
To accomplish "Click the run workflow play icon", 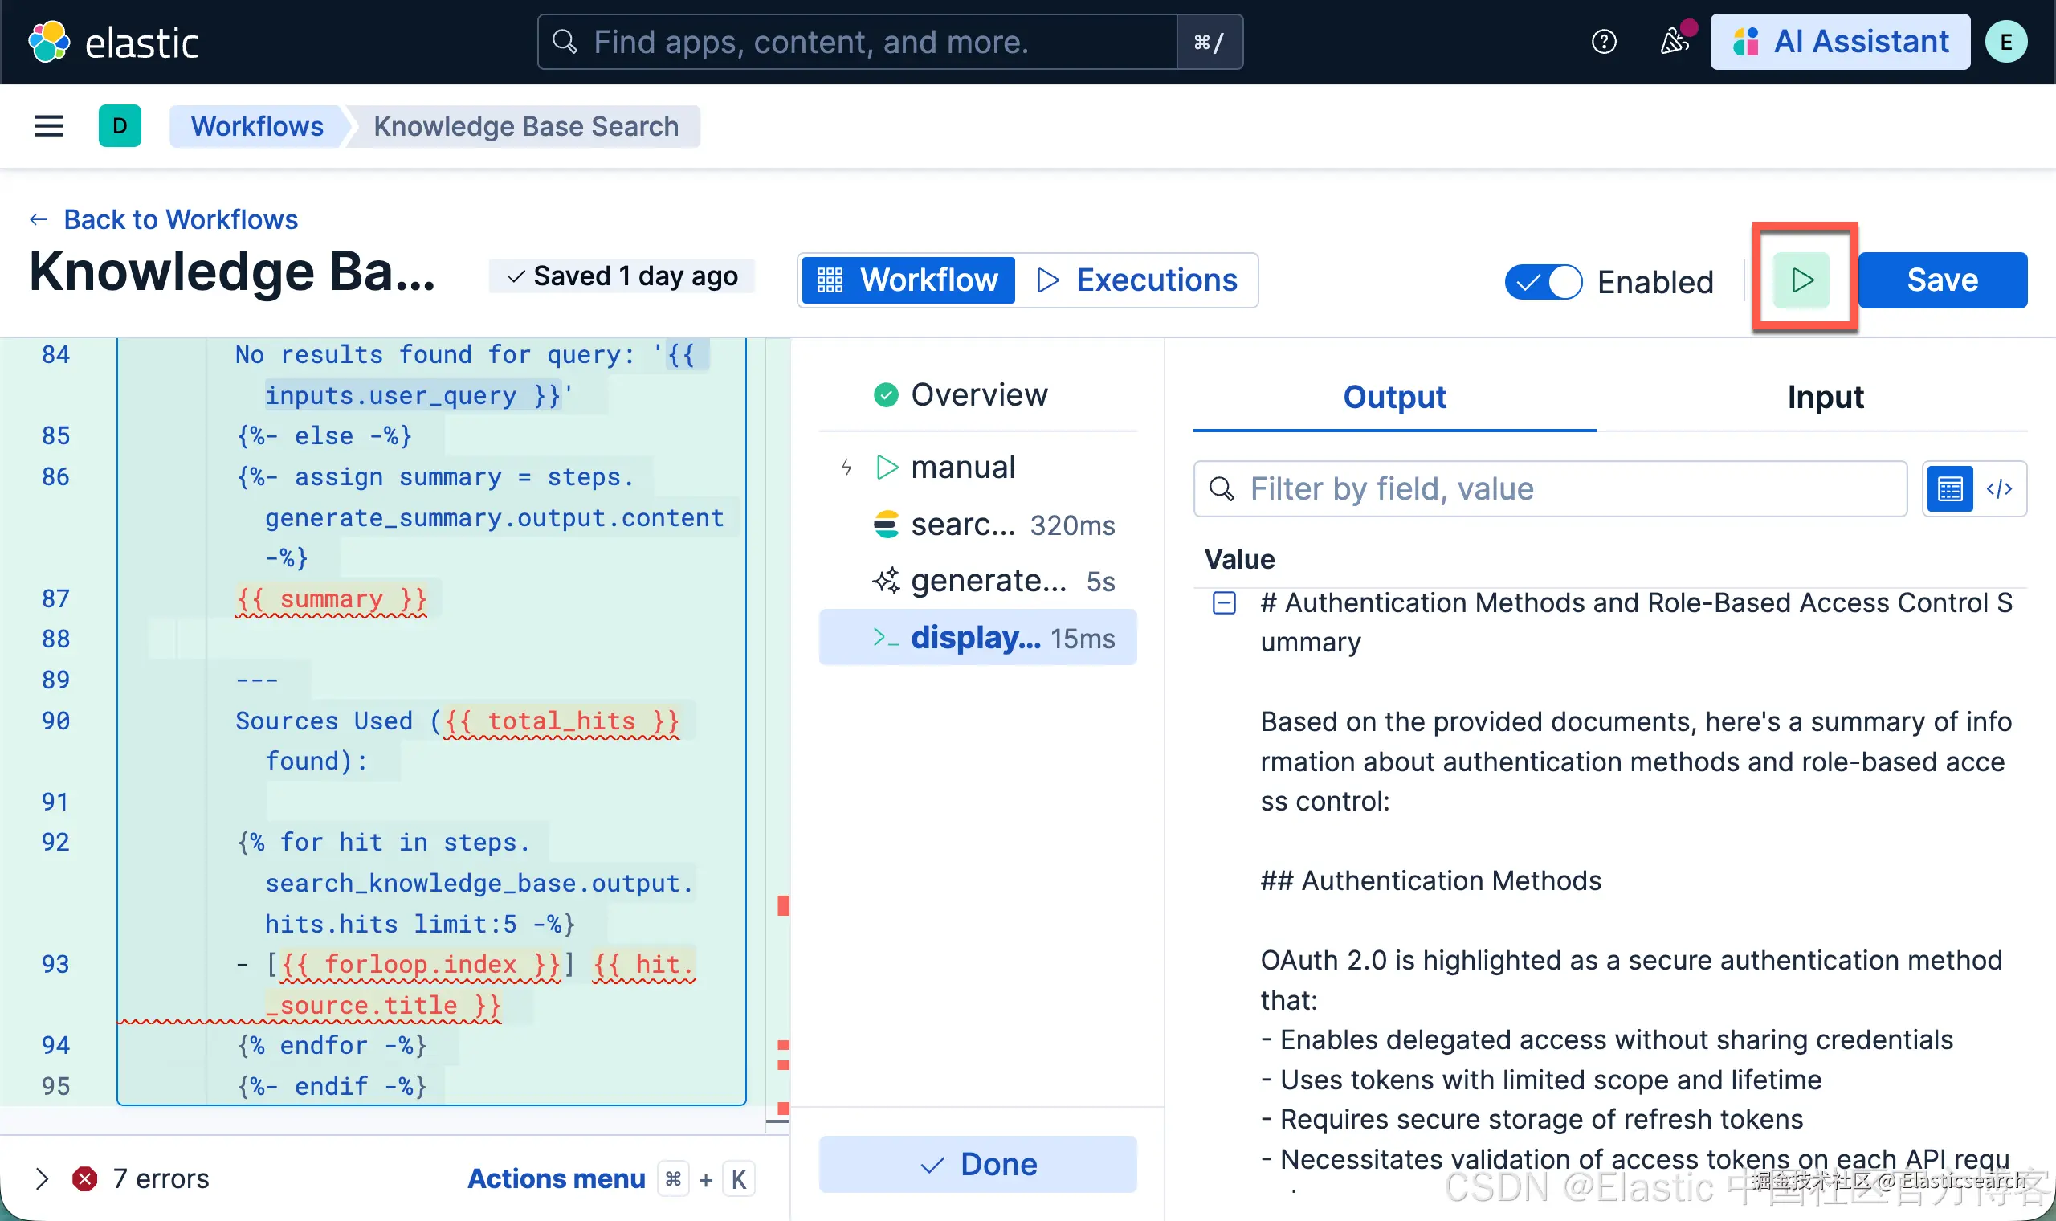I will point(1801,280).
